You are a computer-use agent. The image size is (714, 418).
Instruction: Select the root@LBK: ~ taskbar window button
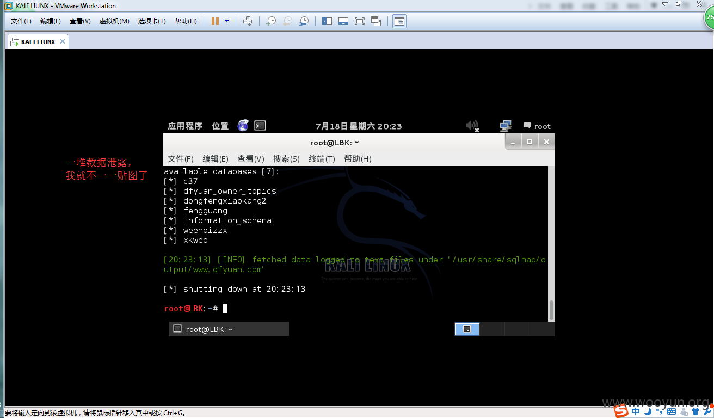pos(229,329)
